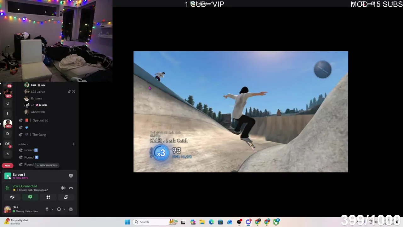Image resolution: width=403 pixels, height=227 pixels.
Task: Open server with 332 notification badge
Action: 8,124
